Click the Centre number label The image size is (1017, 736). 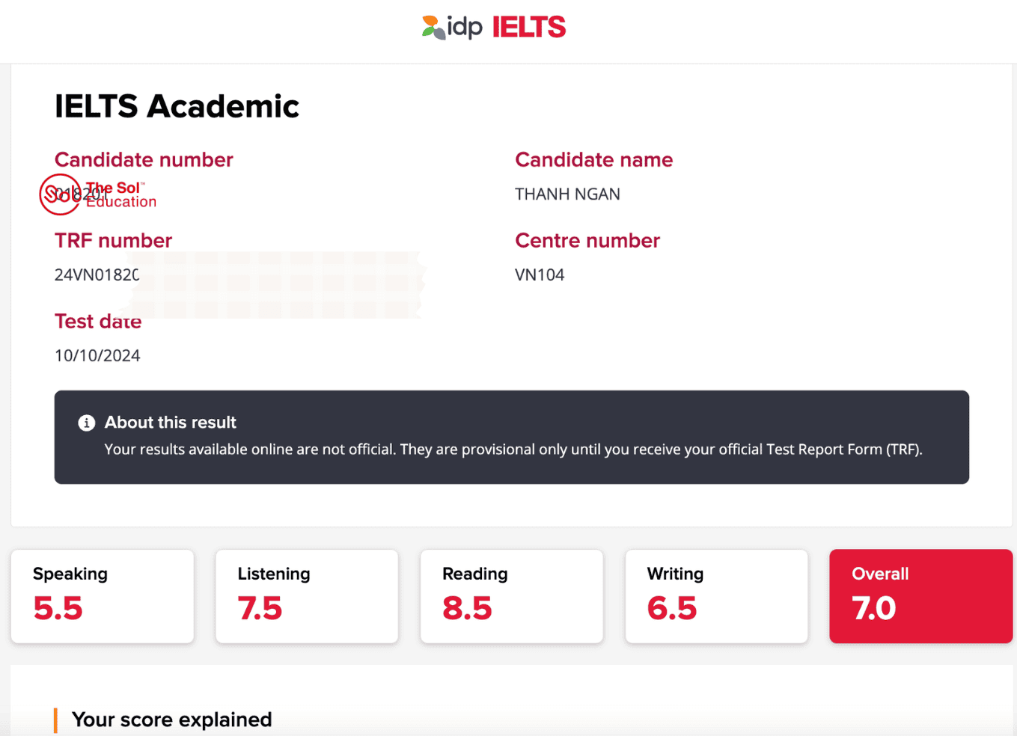coord(587,241)
